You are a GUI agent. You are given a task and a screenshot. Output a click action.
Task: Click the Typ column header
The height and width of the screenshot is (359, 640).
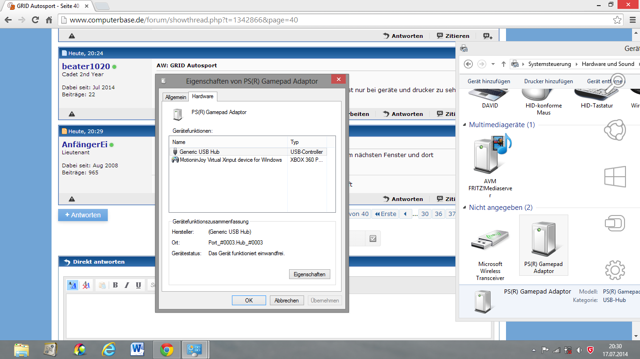(307, 142)
